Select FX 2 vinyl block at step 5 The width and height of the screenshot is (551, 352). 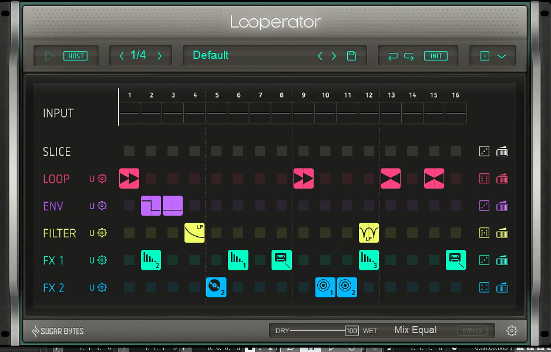pos(216,287)
